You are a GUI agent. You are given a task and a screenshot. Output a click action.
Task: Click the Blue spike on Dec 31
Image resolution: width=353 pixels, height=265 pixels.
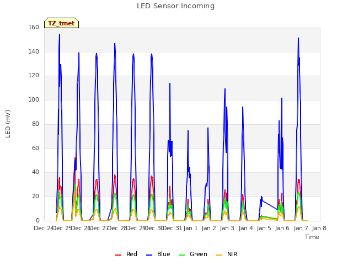click(170, 83)
